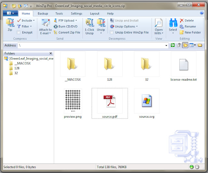Close the Folders pane
This screenshot has width=208, height=173.
[51, 53]
